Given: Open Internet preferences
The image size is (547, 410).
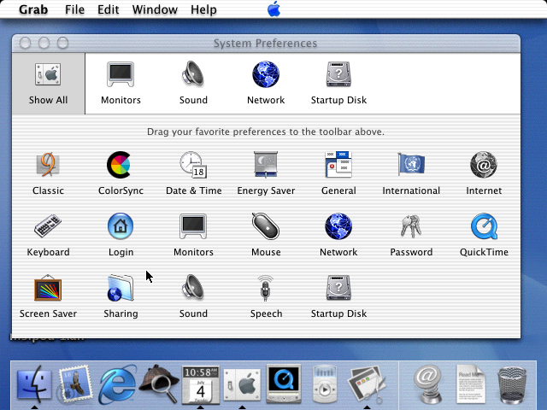Looking at the screenshot, I should pos(484,173).
